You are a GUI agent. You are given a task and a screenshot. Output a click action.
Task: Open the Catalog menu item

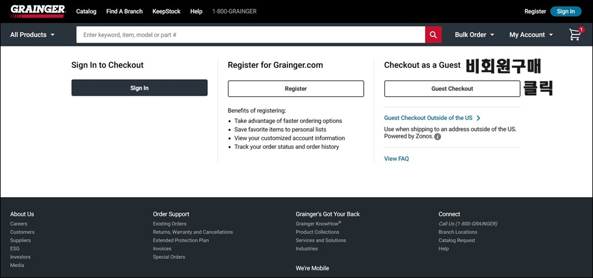86,11
